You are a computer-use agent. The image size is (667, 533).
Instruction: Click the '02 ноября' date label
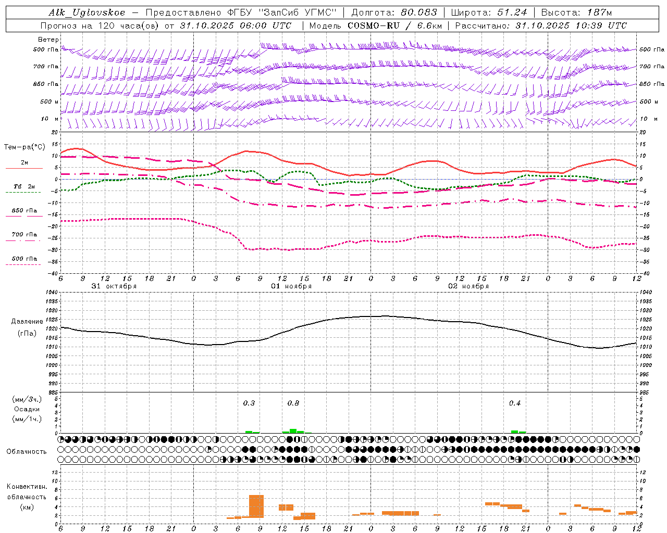pos(468,286)
